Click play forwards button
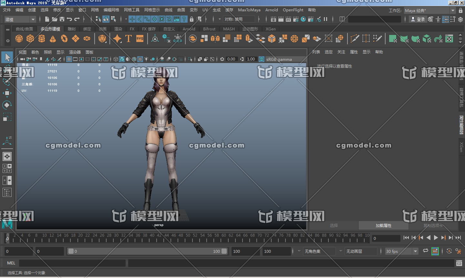Image resolution: width=465 pixels, height=278 pixels. coord(436,238)
